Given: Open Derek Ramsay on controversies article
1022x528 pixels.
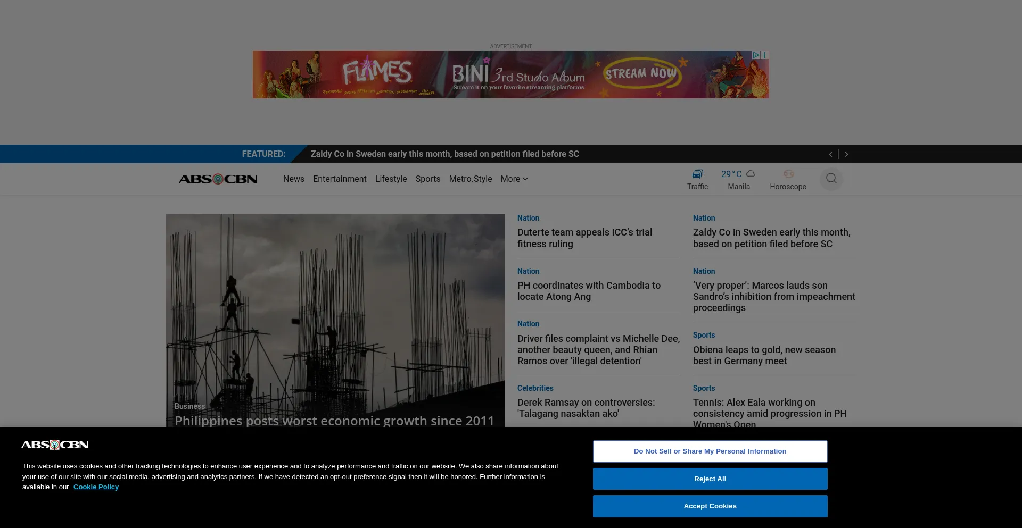Looking at the screenshot, I should coord(586,408).
